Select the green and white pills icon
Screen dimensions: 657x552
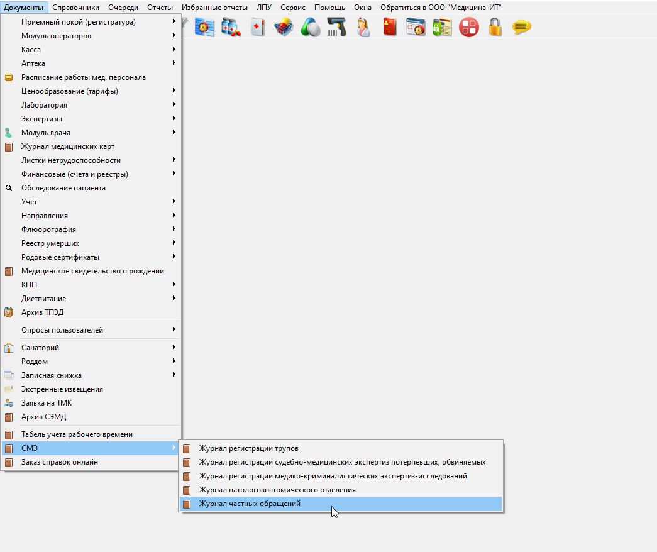[x=311, y=28]
